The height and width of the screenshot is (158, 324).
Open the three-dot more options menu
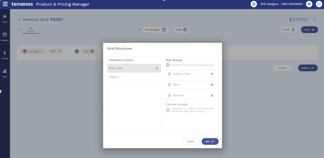pyautogui.click(x=314, y=19)
